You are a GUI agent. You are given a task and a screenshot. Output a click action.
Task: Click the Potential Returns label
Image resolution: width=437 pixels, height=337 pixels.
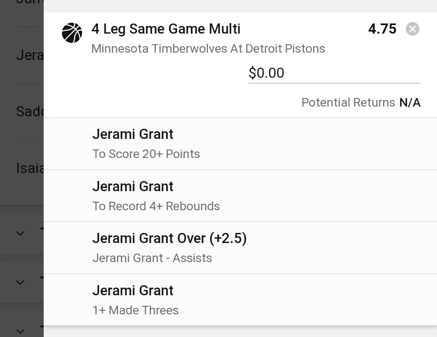(x=348, y=102)
